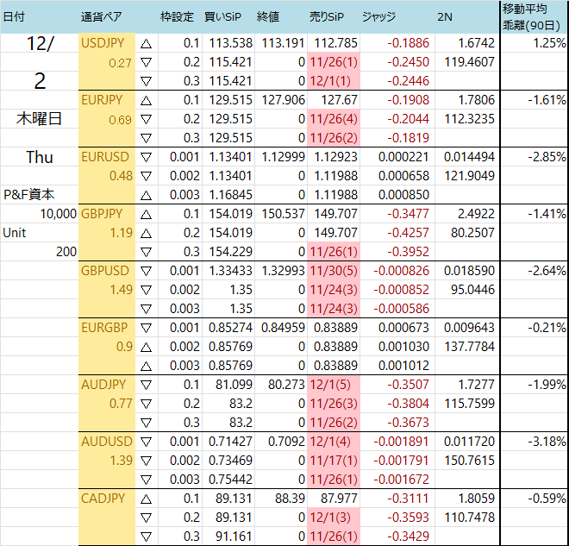Screen dimensions: 569x546
Task: Select the EURGBP 2N value 137.7784
Action: pos(467,347)
